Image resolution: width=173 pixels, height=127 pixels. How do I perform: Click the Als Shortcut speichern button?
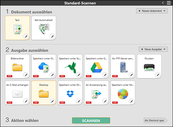click(156, 120)
